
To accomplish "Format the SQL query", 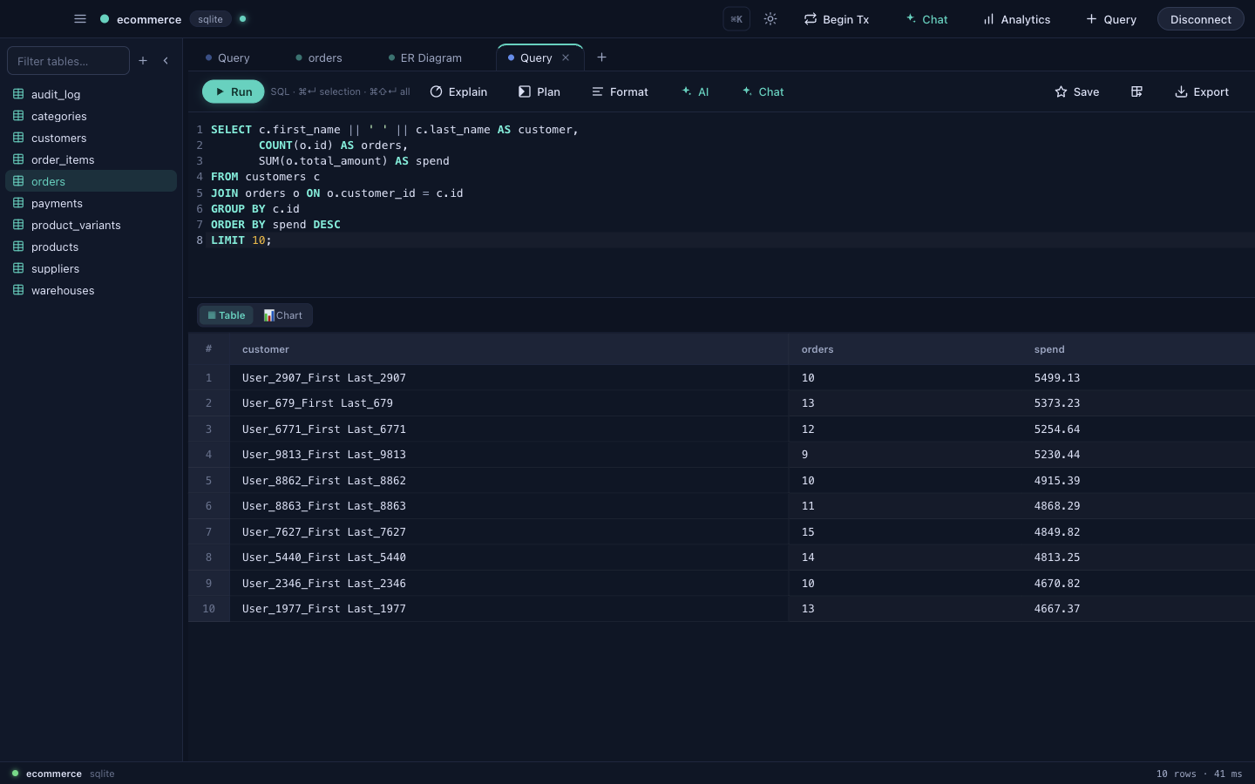I will 620,91.
